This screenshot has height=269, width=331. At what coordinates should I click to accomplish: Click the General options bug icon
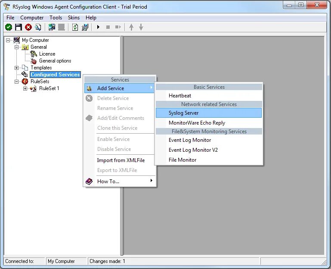[x=34, y=61]
